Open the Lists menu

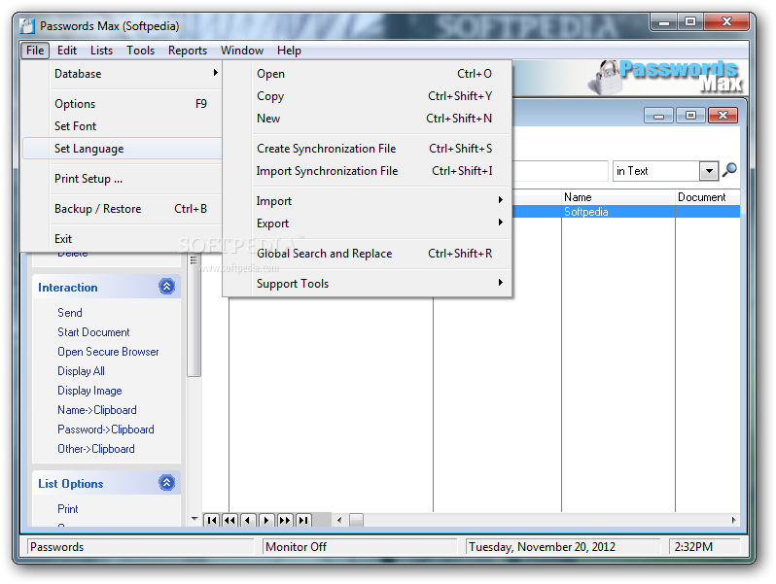click(101, 51)
